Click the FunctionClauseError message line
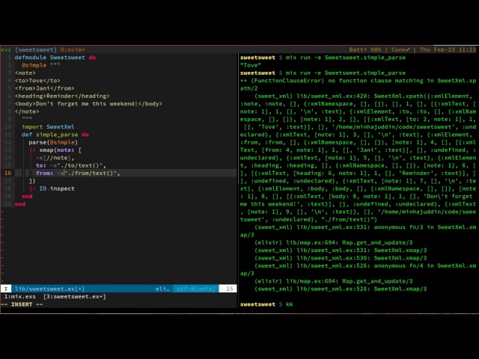Viewport: 479px width, 359px height. [x=358, y=85]
